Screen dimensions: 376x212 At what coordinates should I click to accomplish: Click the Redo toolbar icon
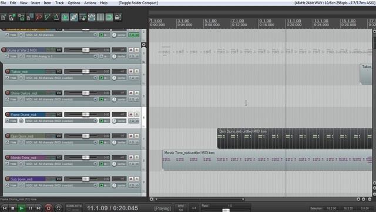[48, 17]
